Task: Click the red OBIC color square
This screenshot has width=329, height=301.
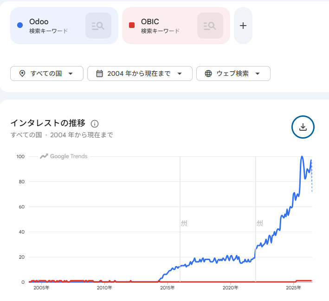Action: tap(132, 25)
